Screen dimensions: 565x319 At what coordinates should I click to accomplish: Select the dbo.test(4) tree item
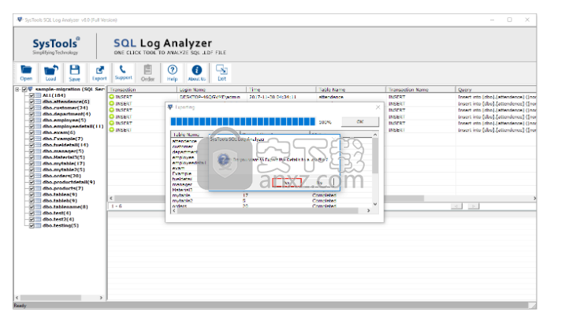click(57, 213)
